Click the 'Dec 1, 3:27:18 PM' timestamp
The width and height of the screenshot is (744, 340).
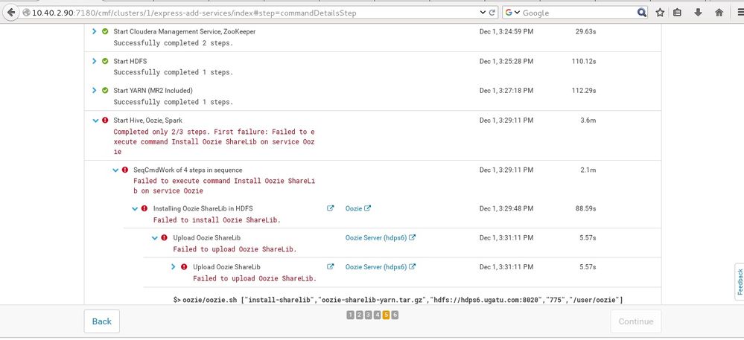coord(506,90)
